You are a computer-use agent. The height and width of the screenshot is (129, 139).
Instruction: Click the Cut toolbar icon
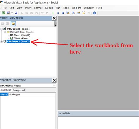point(22,13)
